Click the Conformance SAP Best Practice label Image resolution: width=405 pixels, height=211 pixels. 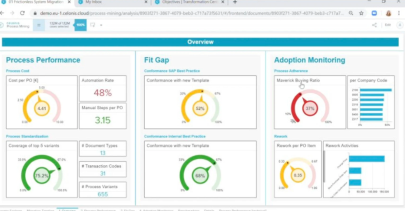coord(172,71)
